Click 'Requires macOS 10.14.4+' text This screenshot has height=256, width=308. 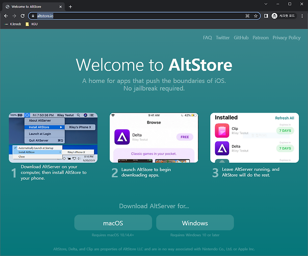pos(113,235)
